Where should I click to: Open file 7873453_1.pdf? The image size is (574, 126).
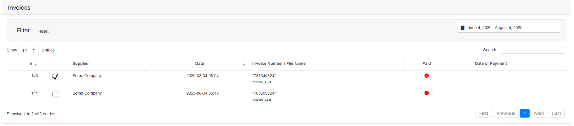point(262,82)
